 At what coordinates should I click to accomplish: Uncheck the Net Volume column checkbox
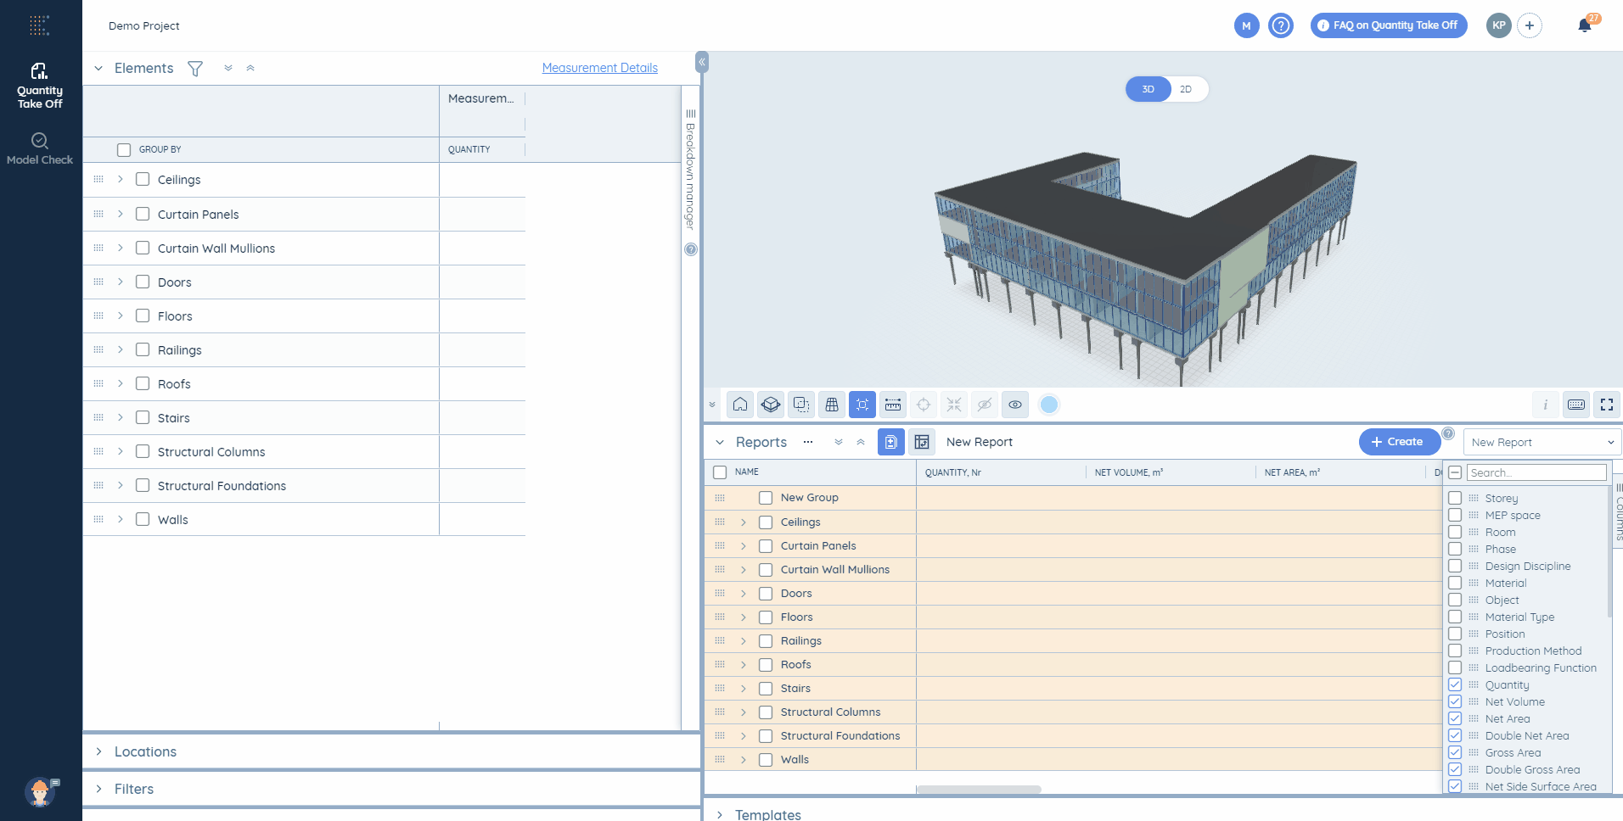[x=1455, y=701]
